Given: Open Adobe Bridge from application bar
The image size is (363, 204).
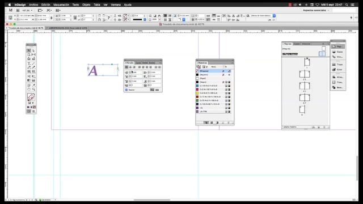Looking at the screenshot, I should tap(18, 10).
